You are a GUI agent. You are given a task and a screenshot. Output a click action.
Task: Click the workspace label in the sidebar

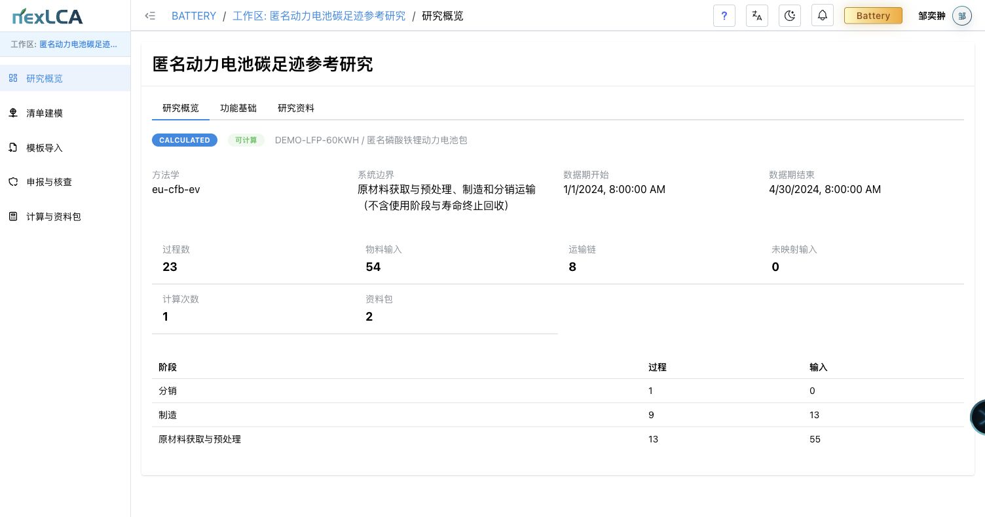click(x=64, y=45)
